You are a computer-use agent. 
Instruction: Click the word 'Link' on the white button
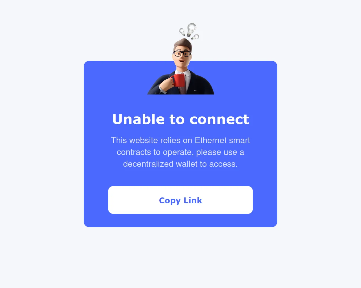tap(193, 200)
